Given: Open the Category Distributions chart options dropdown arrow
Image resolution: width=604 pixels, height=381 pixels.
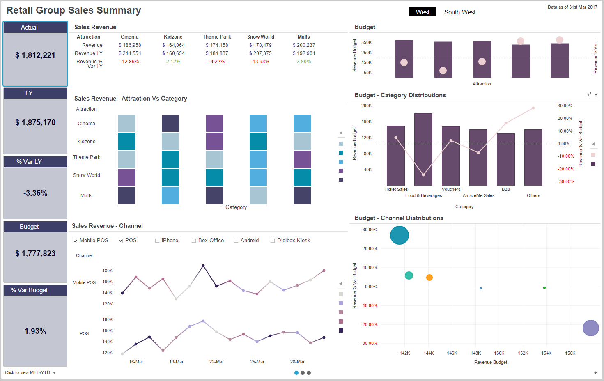Looking at the screenshot, I should pyautogui.click(x=596, y=94).
